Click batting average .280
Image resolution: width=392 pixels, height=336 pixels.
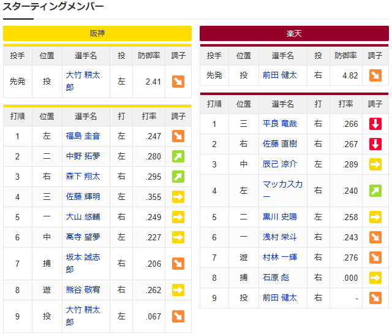point(154,156)
